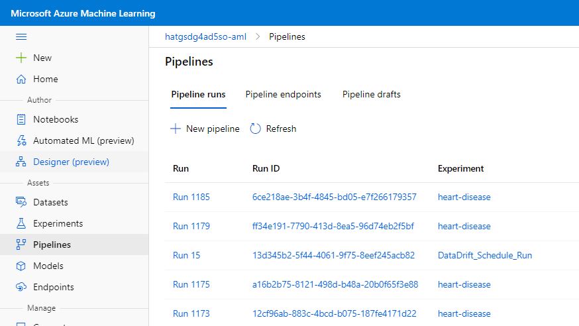Screen dimensions: 579x326
Task: Click the Pipelines page heading
Action: [189, 61]
